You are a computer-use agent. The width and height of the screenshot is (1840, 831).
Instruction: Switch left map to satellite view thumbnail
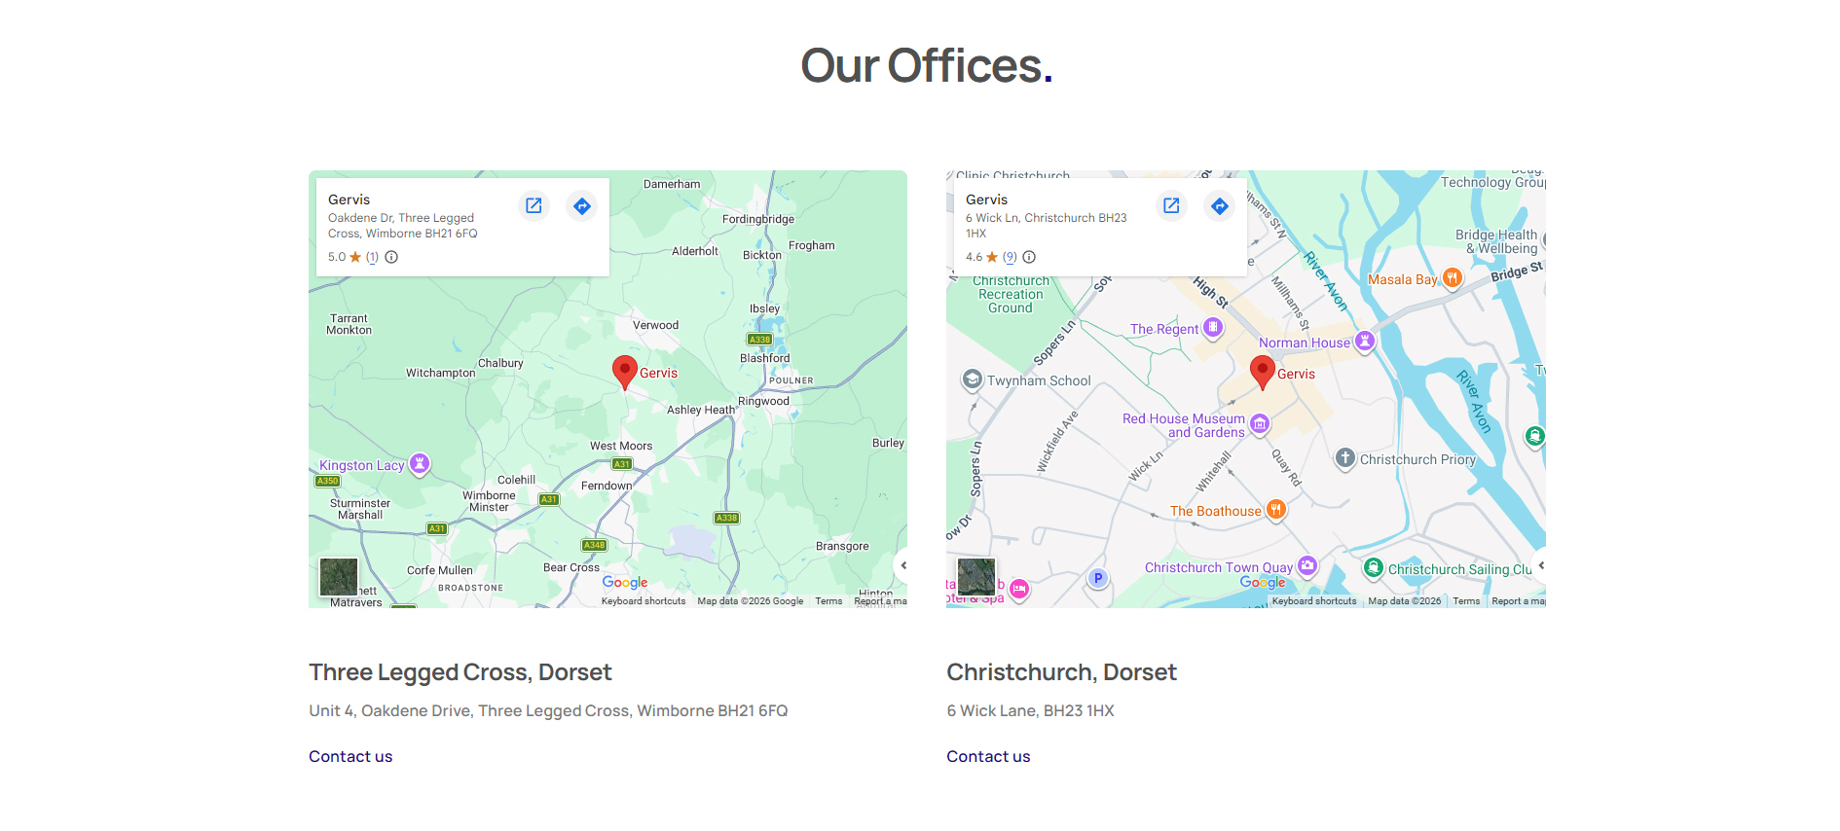(339, 577)
